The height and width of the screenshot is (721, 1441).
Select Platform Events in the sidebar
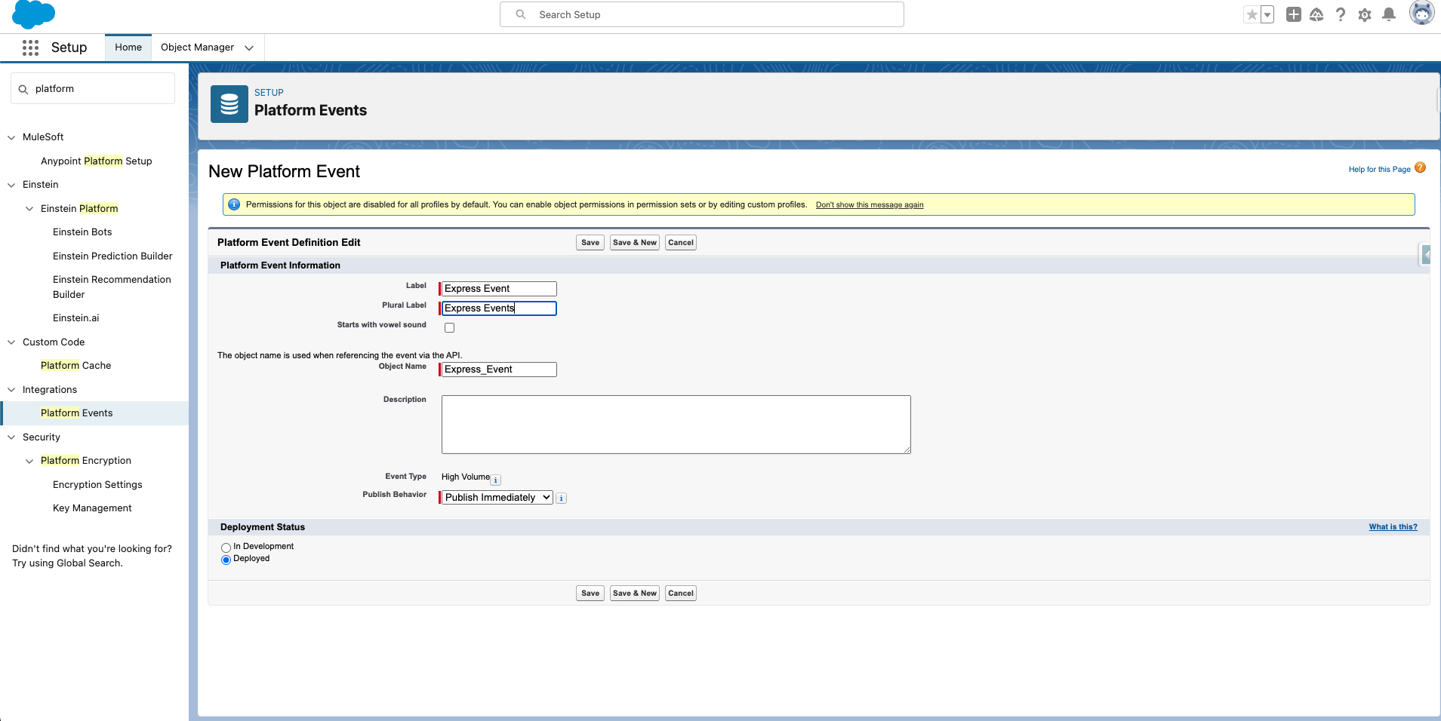[x=95, y=413]
